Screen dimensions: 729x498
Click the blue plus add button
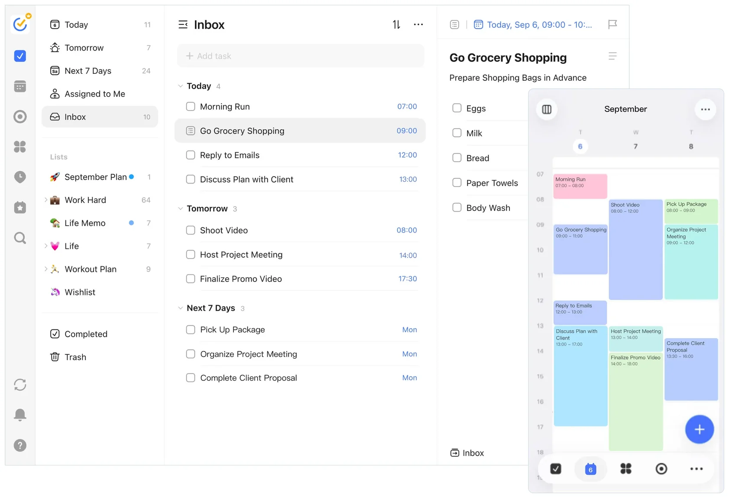coord(699,429)
